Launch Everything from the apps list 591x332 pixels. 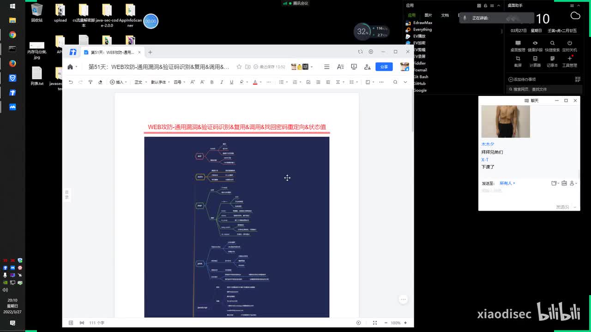[419, 30]
